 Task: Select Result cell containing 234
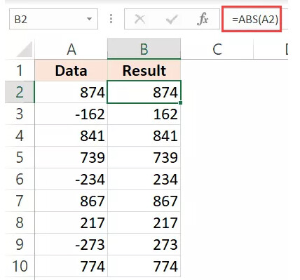tap(144, 179)
